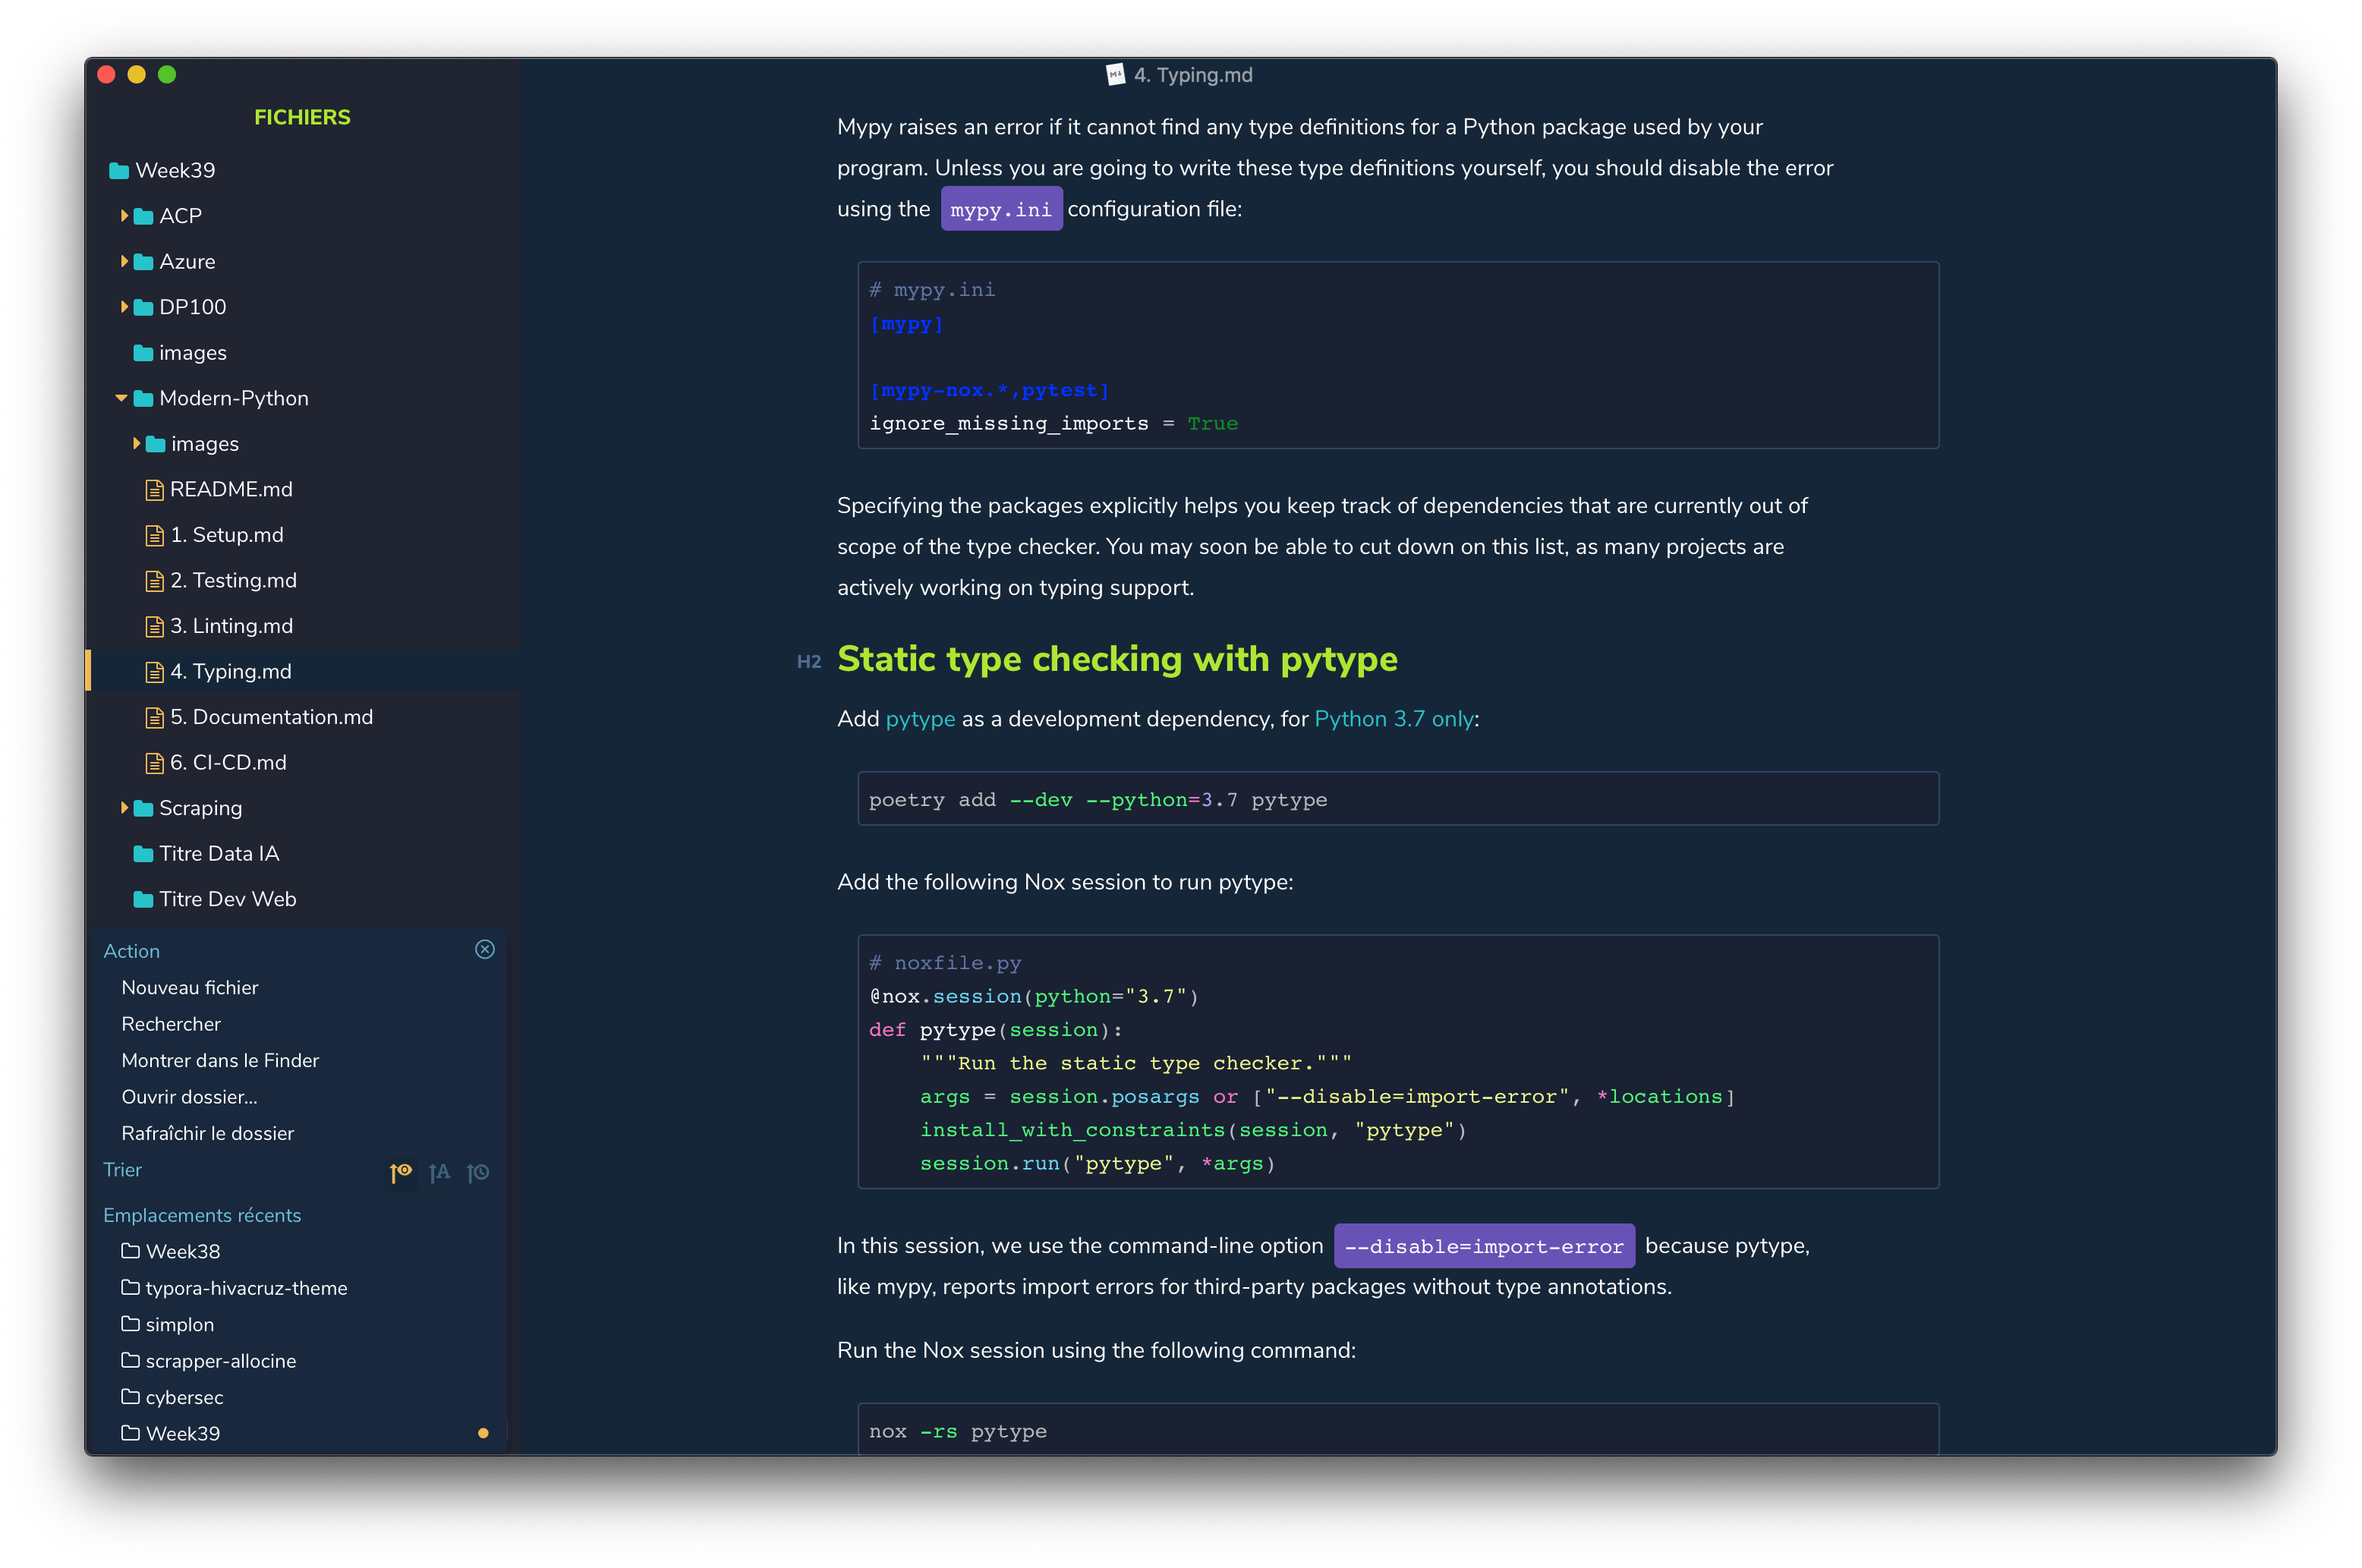The width and height of the screenshot is (2362, 1568).
Task: Select the alphabetical sort icon
Action: click(x=439, y=1172)
